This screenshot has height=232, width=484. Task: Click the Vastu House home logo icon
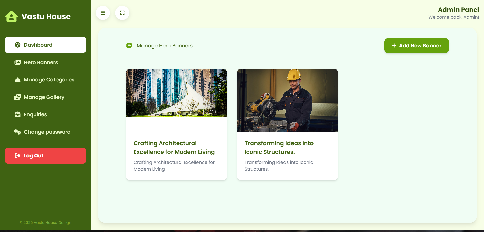[11, 17]
